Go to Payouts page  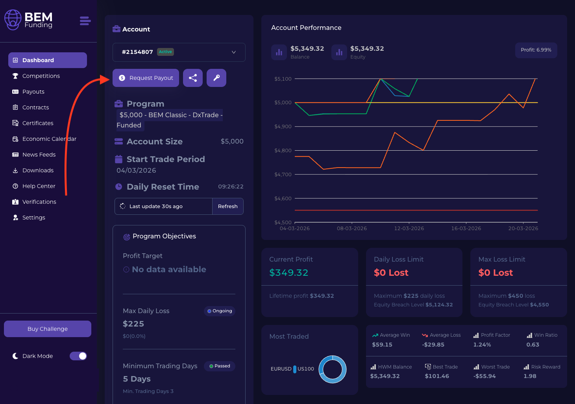(33, 92)
